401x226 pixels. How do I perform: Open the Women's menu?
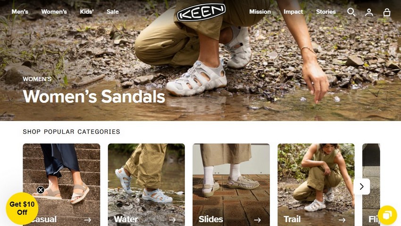pos(54,12)
